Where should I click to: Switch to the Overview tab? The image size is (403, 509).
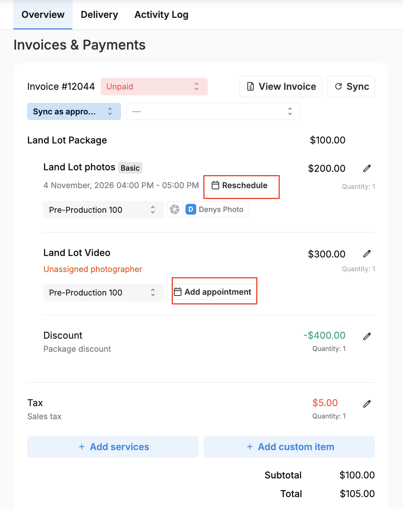click(43, 15)
